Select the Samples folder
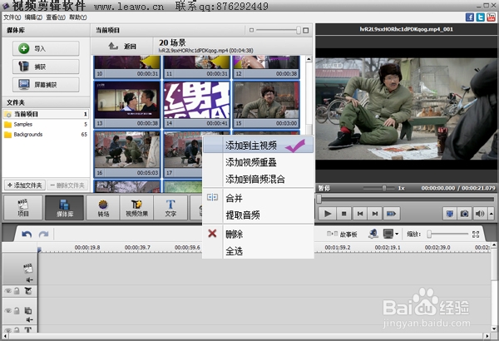 tap(45, 124)
